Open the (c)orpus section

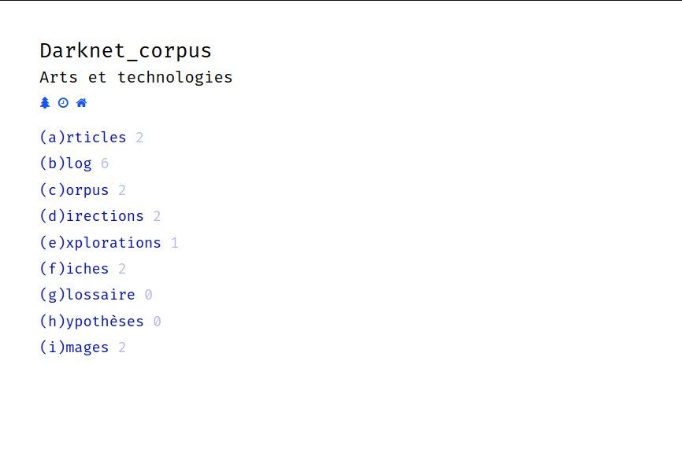click(74, 190)
